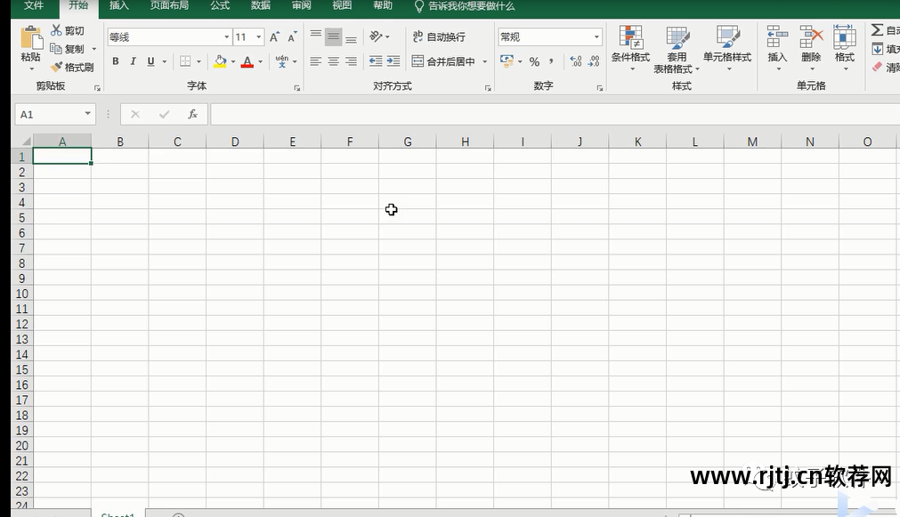Open the number format dropdown (常规)
Viewport: 900px width, 517px height.
coord(596,37)
